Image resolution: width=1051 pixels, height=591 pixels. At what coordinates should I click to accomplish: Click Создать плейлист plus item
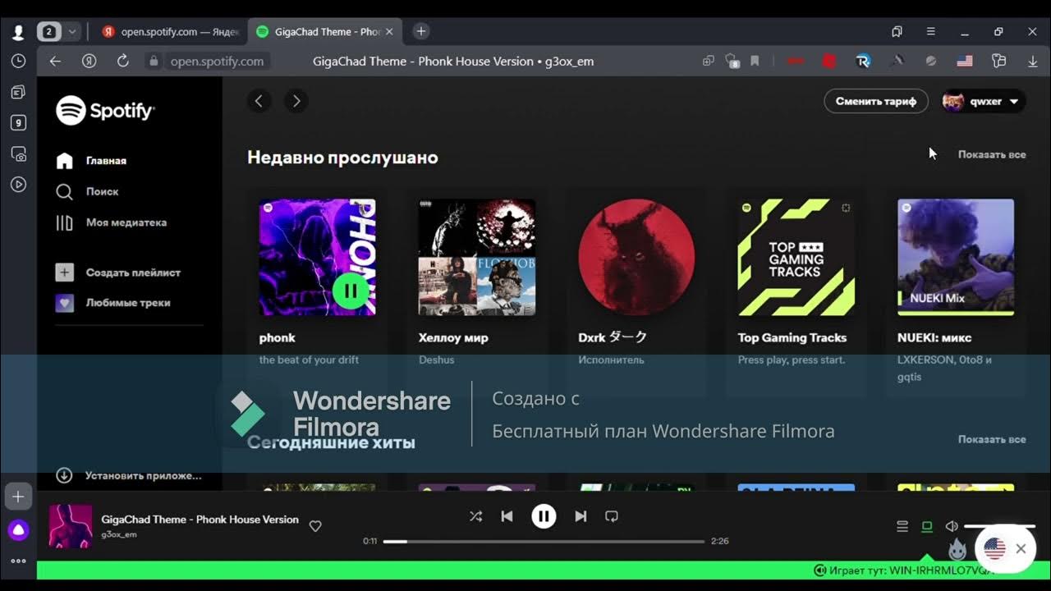point(118,273)
